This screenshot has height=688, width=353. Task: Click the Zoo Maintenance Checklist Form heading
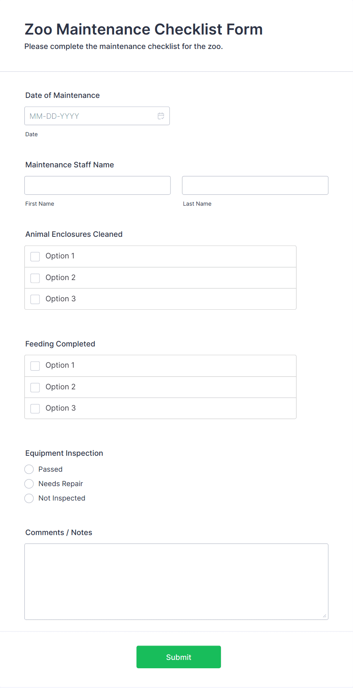(143, 29)
